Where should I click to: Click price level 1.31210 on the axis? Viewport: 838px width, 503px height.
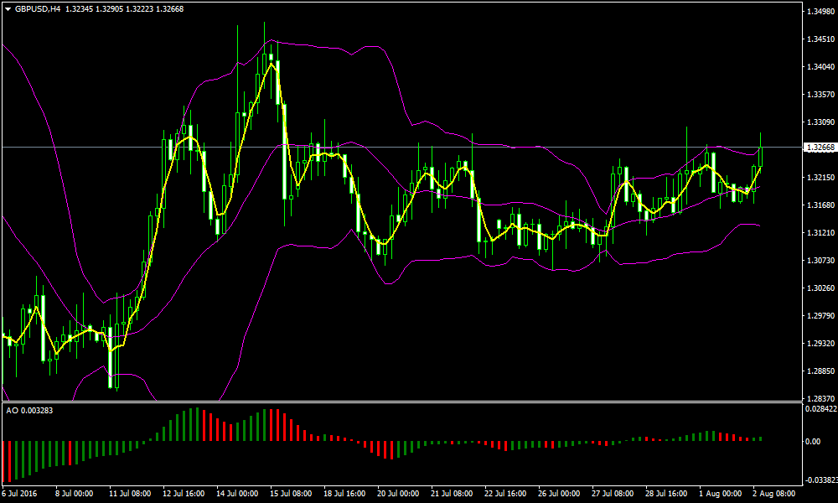[x=820, y=233]
